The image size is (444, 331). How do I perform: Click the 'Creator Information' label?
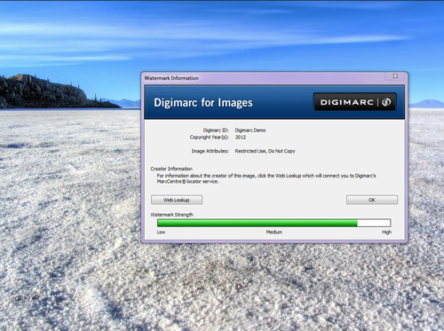[171, 169]
